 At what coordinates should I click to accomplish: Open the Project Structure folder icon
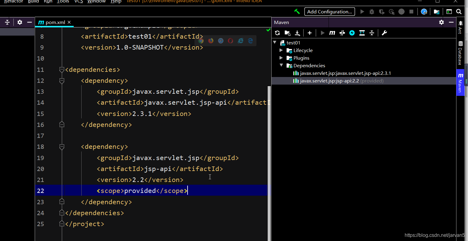coord(437,12)
